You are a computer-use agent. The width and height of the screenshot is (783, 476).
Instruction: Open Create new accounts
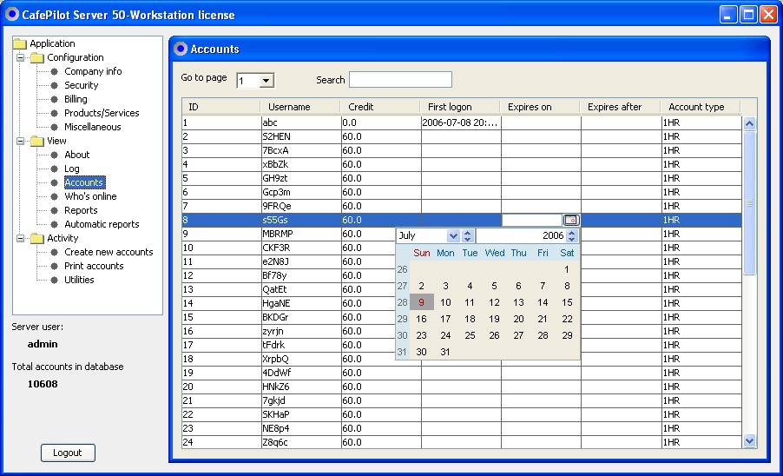tap(109, 252)
